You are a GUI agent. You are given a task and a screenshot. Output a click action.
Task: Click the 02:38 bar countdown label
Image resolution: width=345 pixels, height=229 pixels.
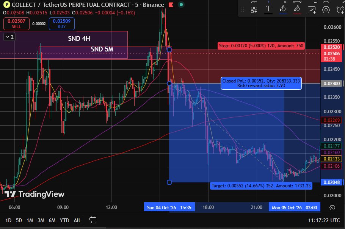coord(329,59)
